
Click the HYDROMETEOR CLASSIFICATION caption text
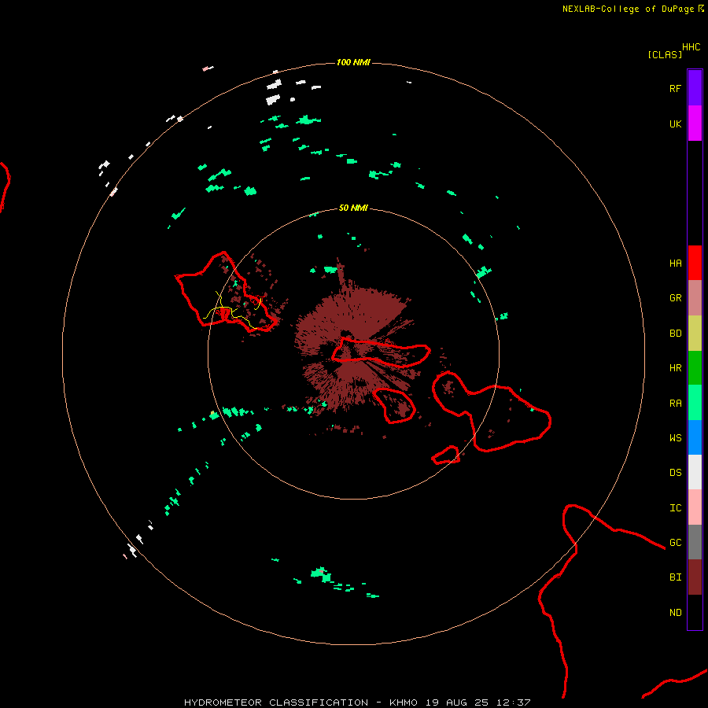pos(276,702)
